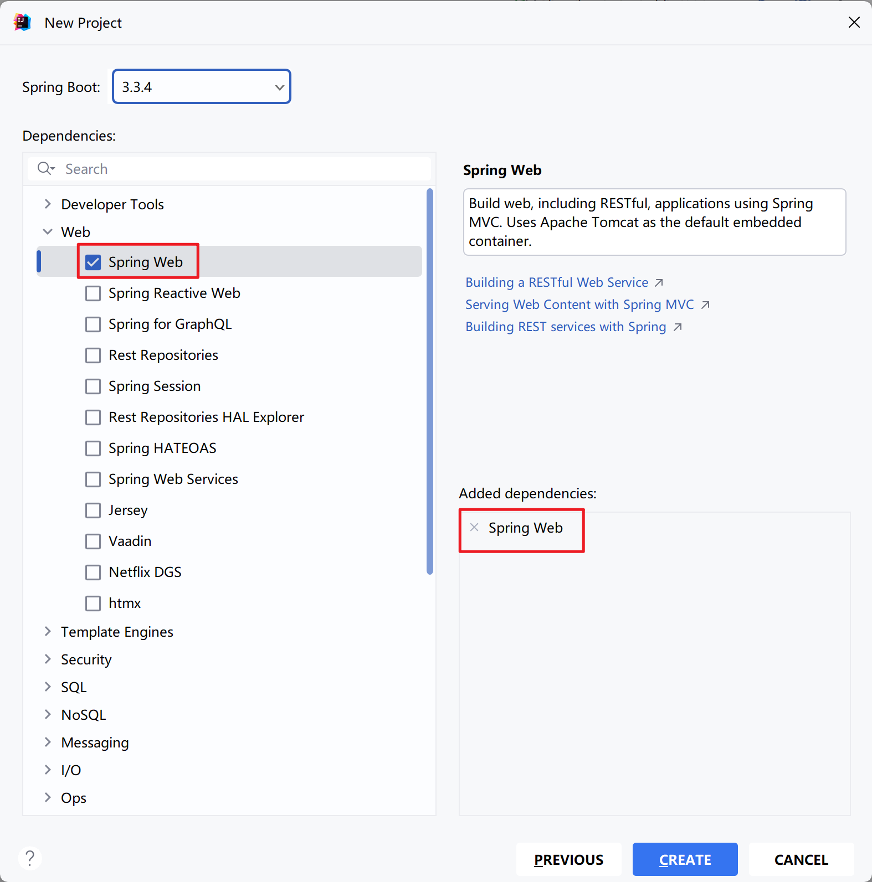This screenshot has width=872, height=882.
Task: Click arrow icon after Building REST services
Action: click(x=678, y=327)
